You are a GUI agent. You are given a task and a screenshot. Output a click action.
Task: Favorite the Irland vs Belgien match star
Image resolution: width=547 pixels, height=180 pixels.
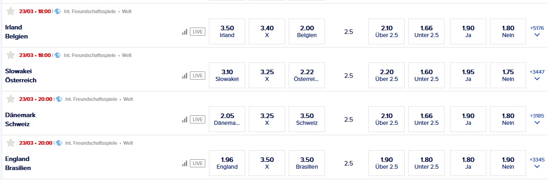tap(11, 11)
